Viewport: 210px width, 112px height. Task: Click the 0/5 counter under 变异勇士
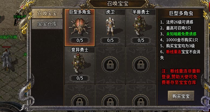click(x=80, y=78)
